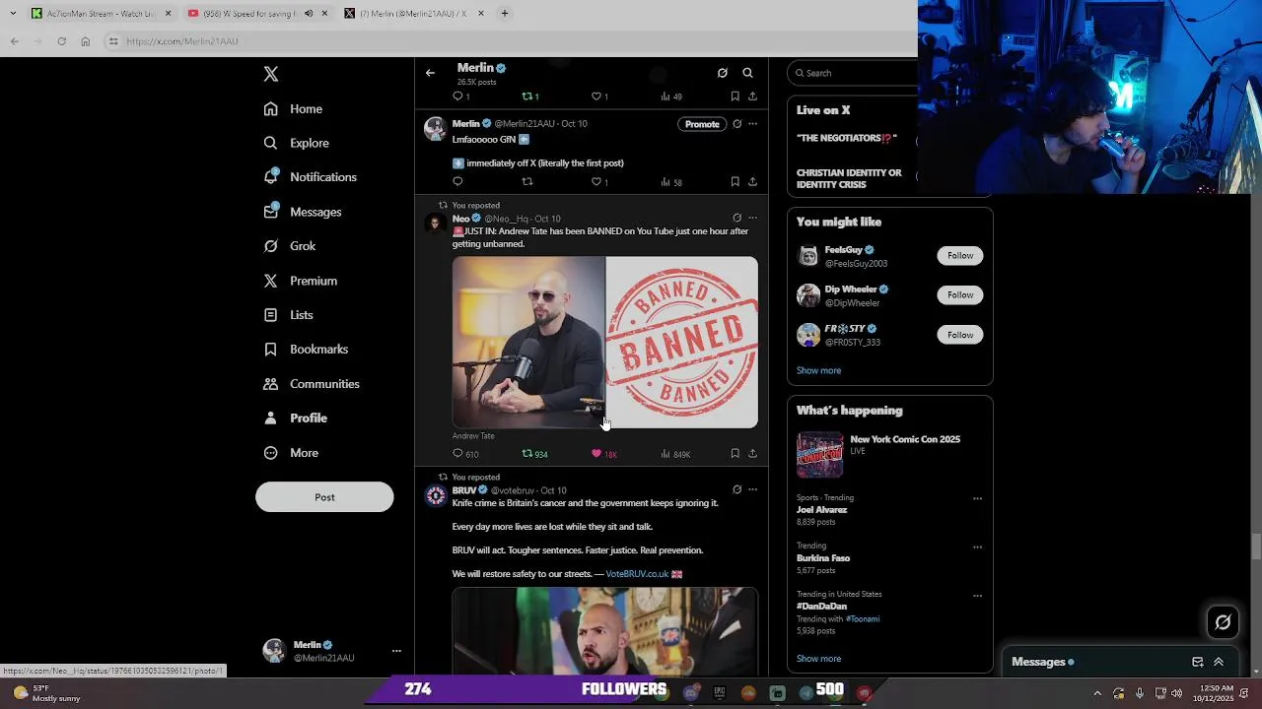Click the Profile icon in sidebar
The height and width of the screenshot is (709, 1262).
tap(271, 419)
